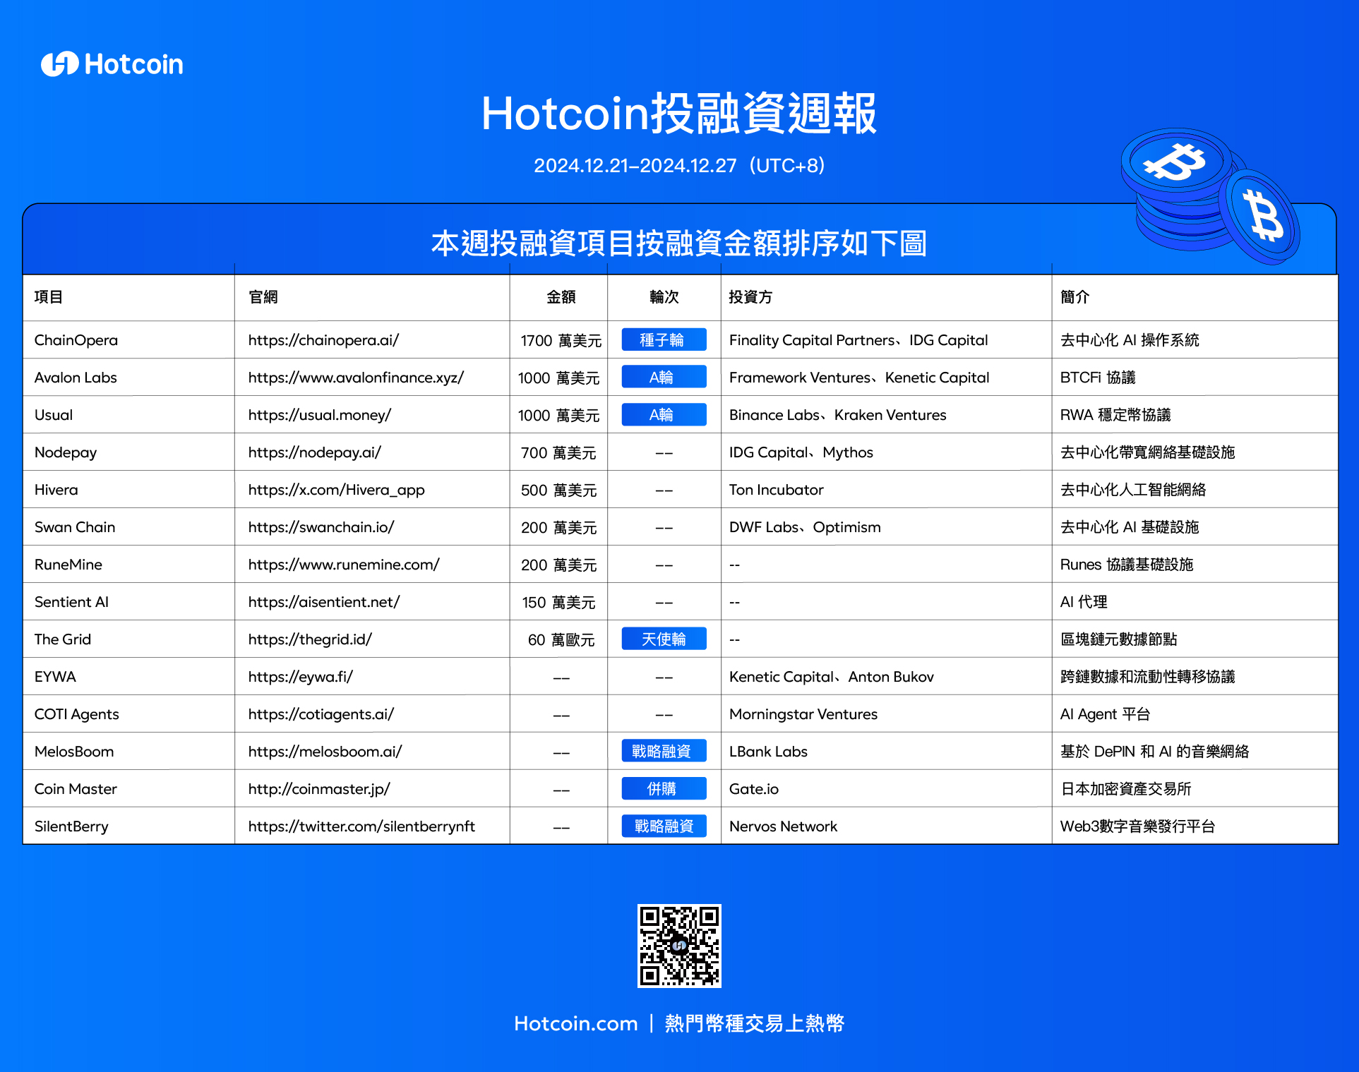
Task: Open the twitter.com/silentberrynft link
Action: click(x=361, y=826)
